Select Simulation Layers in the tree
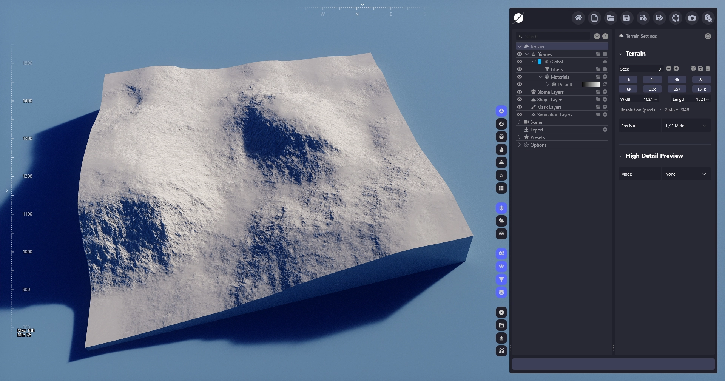 pyautogui.click(x=554, y=114)
